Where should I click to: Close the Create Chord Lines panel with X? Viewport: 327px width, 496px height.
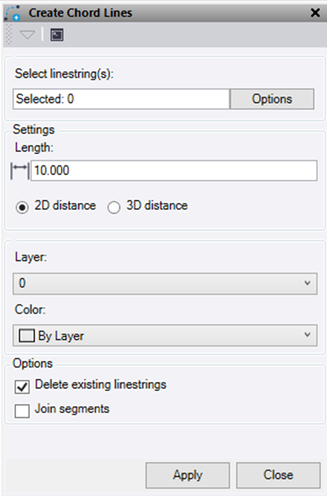(315, 13)
